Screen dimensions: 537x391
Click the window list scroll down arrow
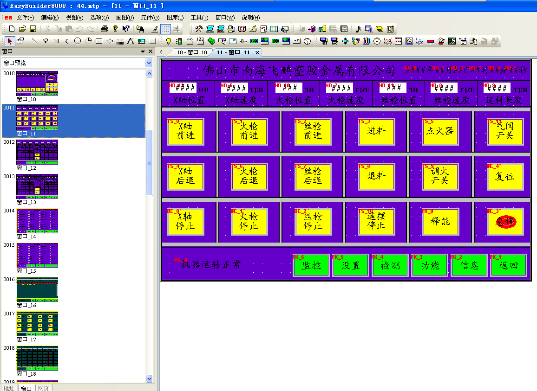point(149,378)
